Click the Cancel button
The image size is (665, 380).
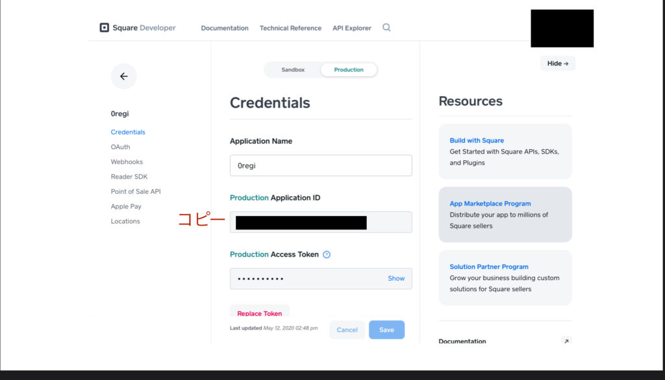tap(347, 330)
